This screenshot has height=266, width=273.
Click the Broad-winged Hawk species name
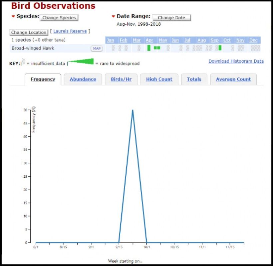(x=33, y=48)
